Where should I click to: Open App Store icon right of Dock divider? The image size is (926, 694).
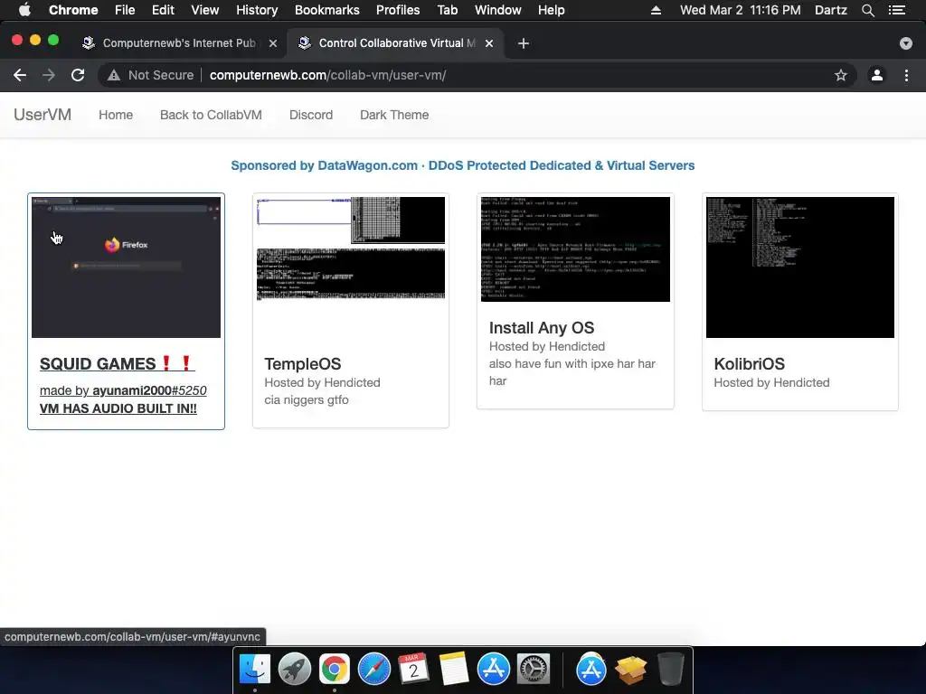point(591,670)
